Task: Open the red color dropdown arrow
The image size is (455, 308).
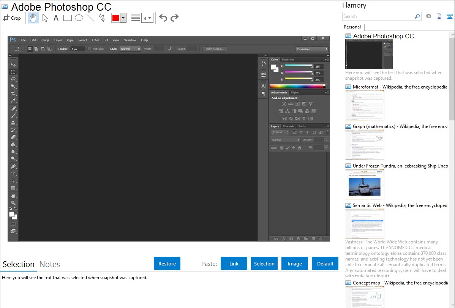Action: pos(123,18)
